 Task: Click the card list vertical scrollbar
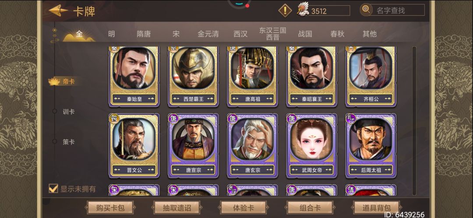(x=414, y=121)
